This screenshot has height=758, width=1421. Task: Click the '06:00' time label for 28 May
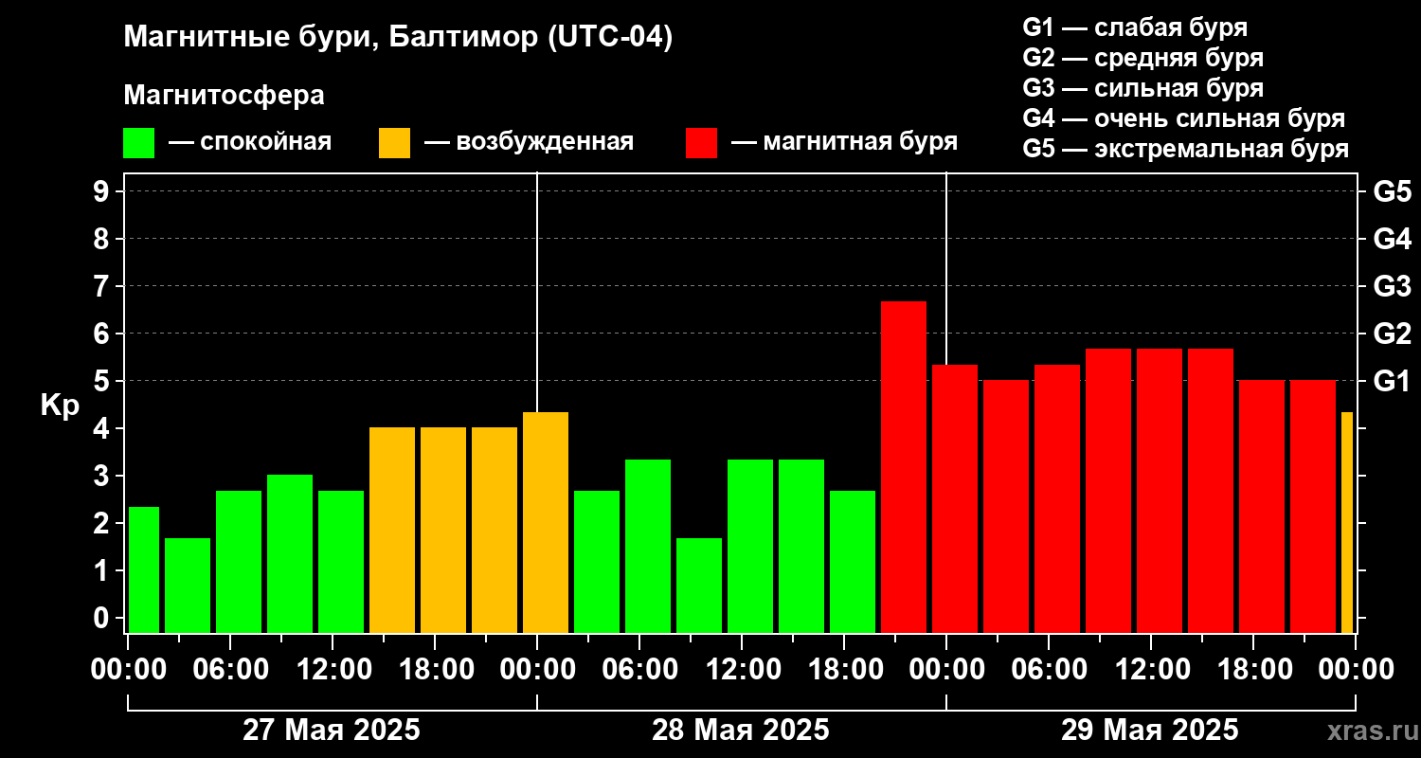pyautogui.click(x=639, y=669)
